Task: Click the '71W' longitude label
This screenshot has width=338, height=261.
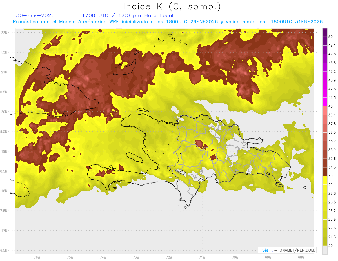Action: 202,257
